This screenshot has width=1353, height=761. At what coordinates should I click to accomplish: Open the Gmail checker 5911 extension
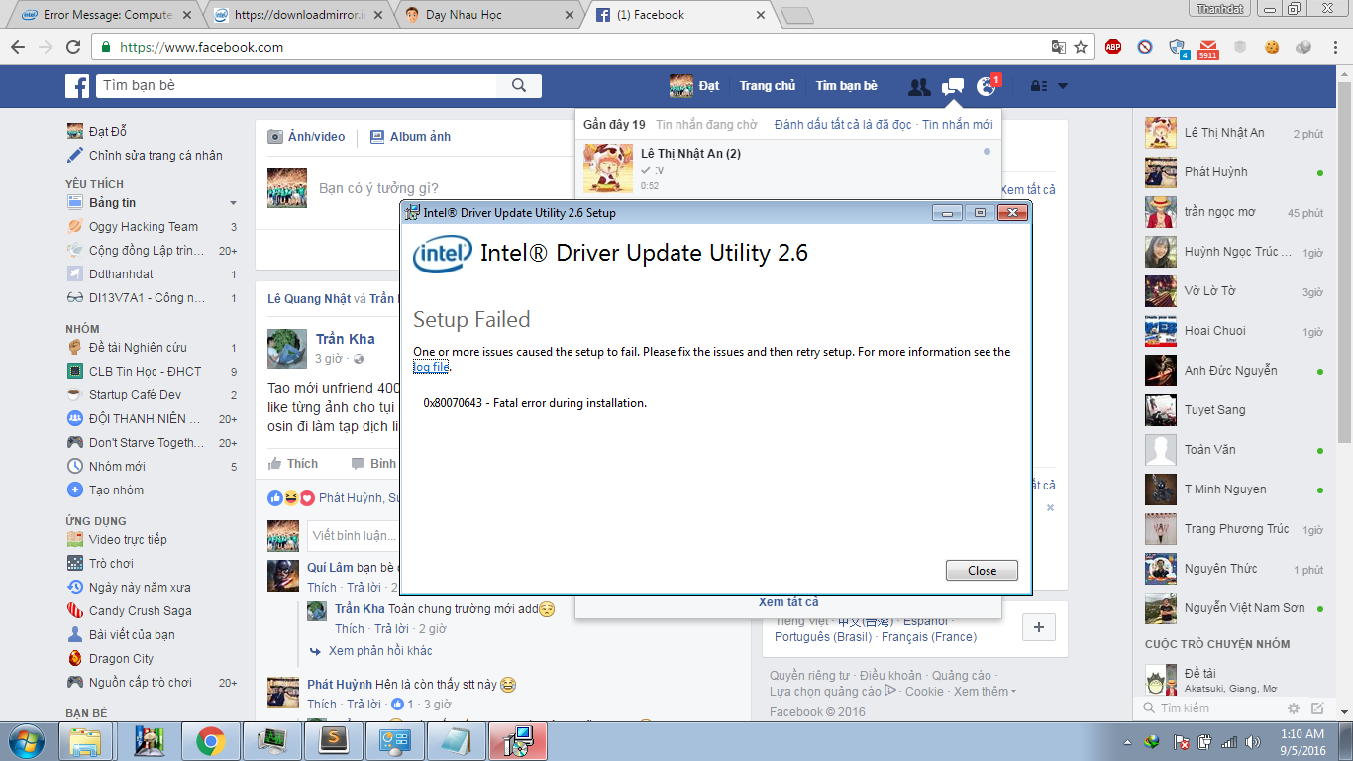point(1208,47)
